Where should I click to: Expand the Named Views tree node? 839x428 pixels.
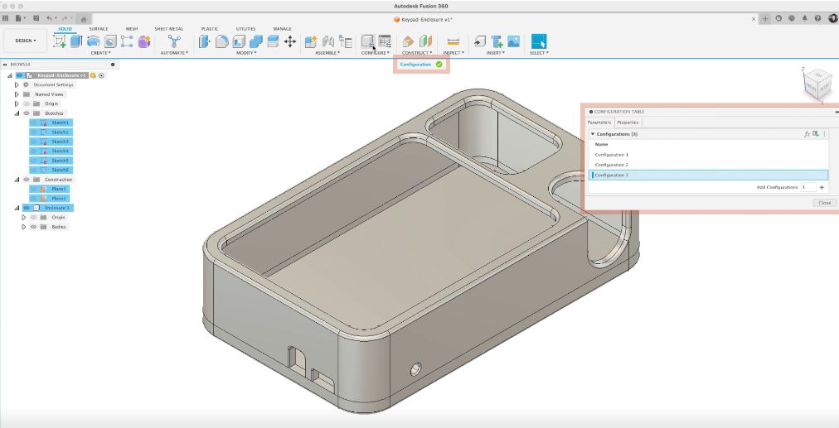[17, 94]
